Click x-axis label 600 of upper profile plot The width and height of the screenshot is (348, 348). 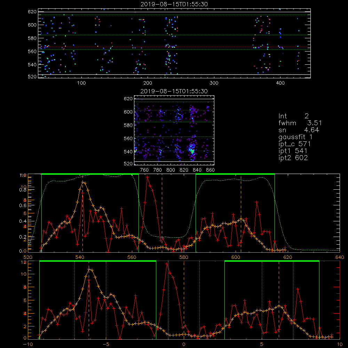tap(236, 258)
